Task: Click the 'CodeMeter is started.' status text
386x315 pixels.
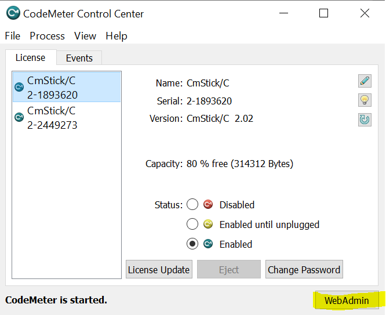Action: coord(56,300)
